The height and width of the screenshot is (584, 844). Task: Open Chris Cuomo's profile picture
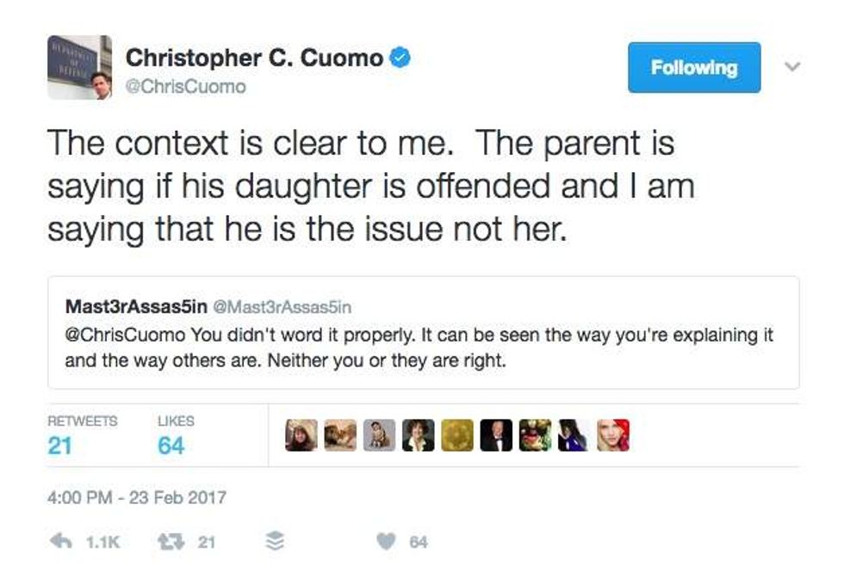[79, 67]
